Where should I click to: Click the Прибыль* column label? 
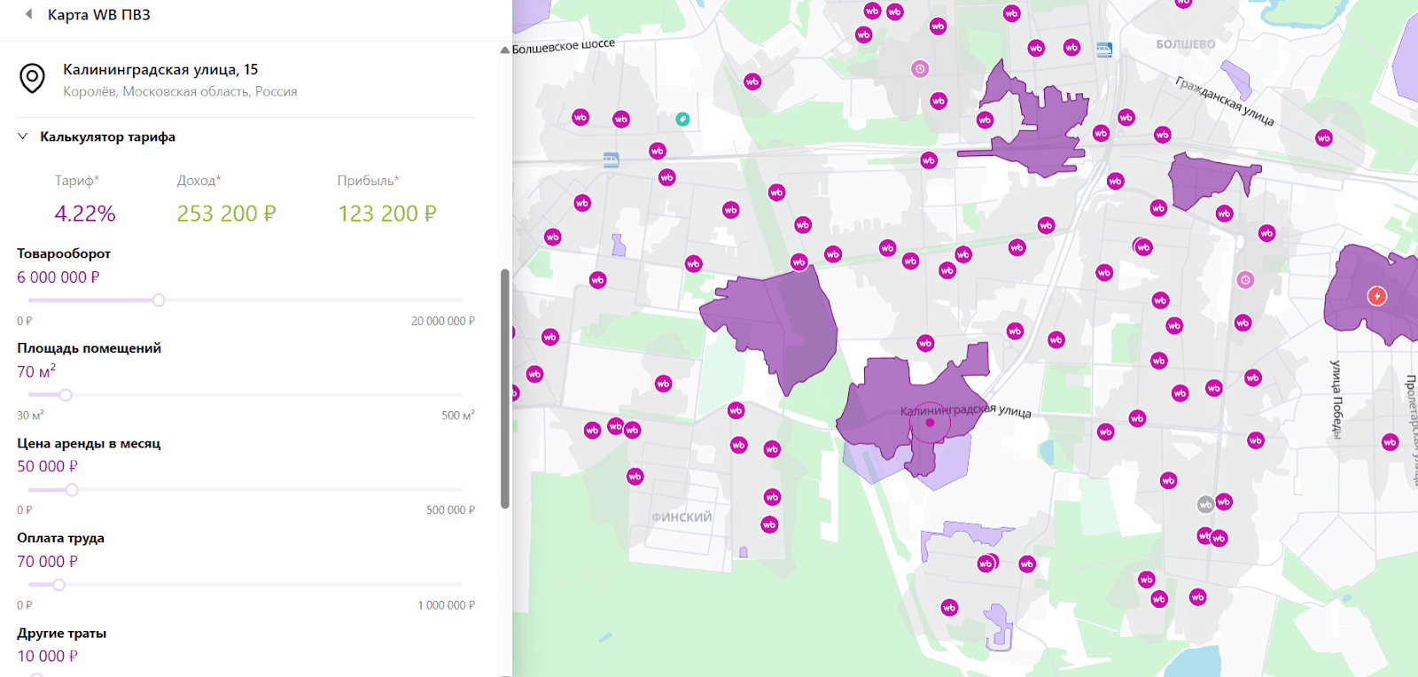click(368, 181)
